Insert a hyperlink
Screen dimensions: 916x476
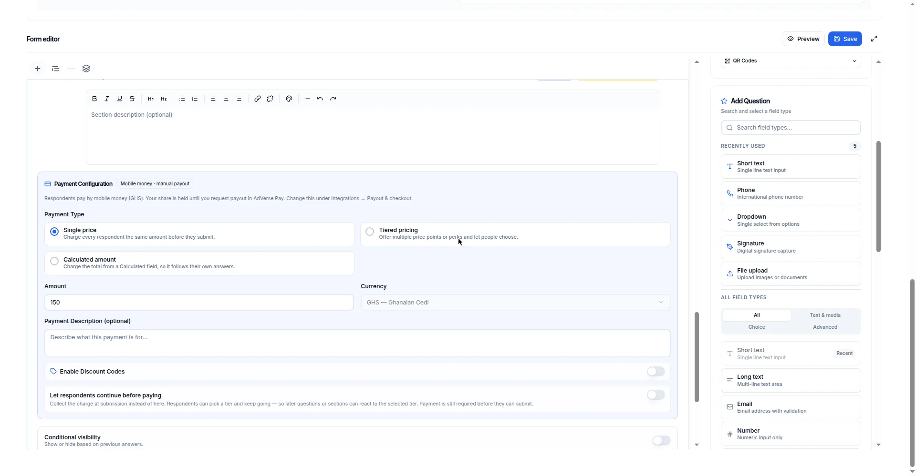[257, 99]
